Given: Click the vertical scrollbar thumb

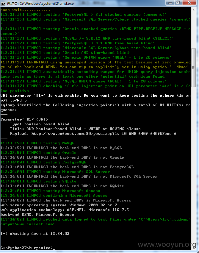Looking at the screenshot, I should (194, 68).
